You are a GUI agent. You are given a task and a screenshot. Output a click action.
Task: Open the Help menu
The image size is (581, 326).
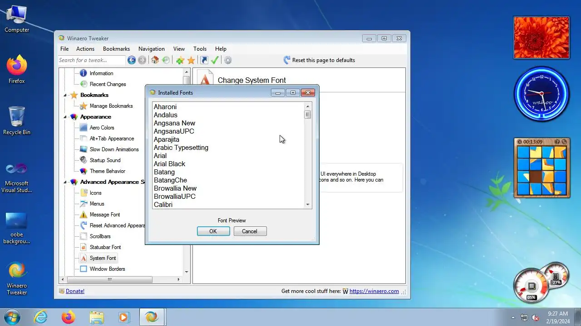tap(221, 49)
